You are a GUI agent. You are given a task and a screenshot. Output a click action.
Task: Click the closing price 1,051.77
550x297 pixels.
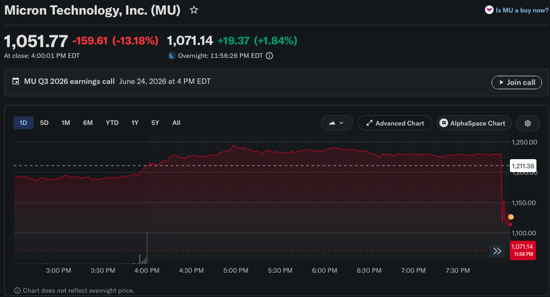point(36,41)
